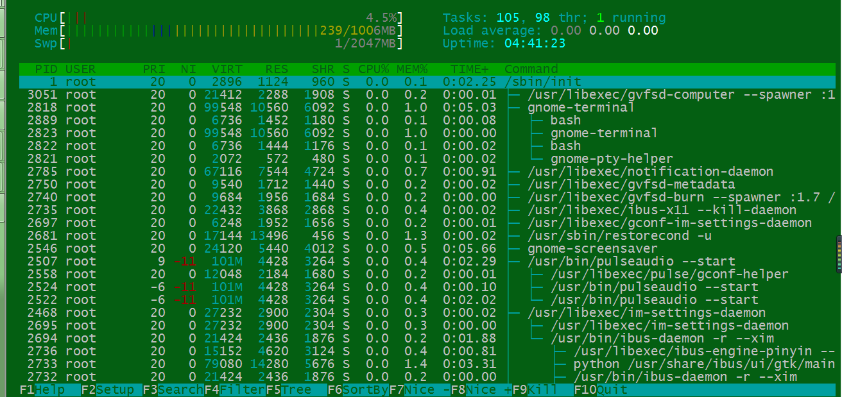Select the gconf-im-settings-daemon row
The image size is (842, 397).
[427, 223]
